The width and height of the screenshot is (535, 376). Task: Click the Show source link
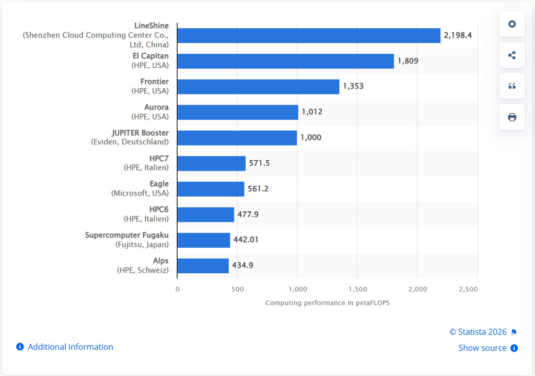(482, 348)
